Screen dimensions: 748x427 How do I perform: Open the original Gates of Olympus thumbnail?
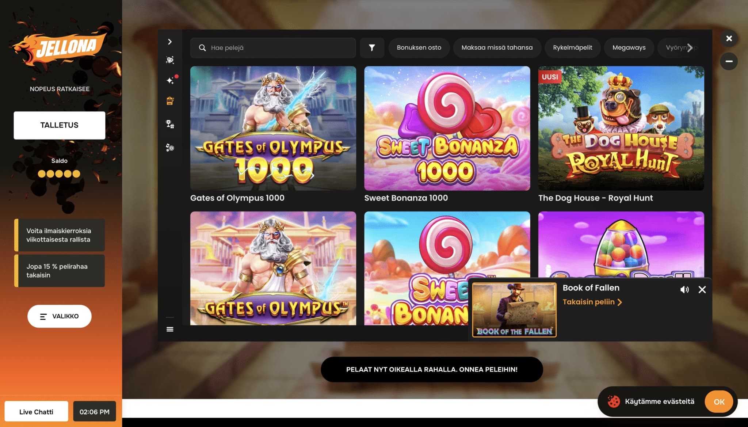[x=273, y=268]
